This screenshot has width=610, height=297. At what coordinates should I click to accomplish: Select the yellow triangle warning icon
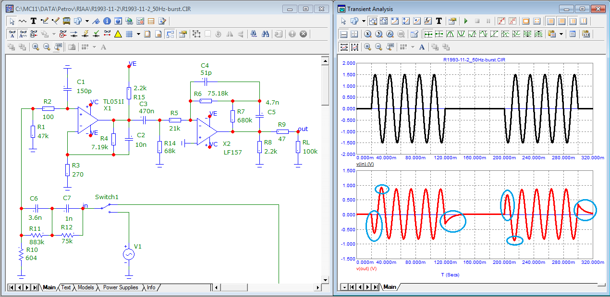pos(118,34)
